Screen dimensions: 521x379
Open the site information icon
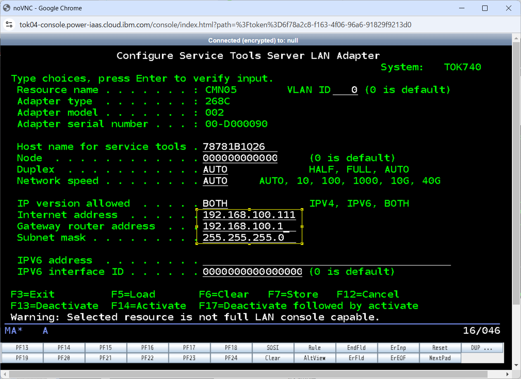(x=9, y=25)
